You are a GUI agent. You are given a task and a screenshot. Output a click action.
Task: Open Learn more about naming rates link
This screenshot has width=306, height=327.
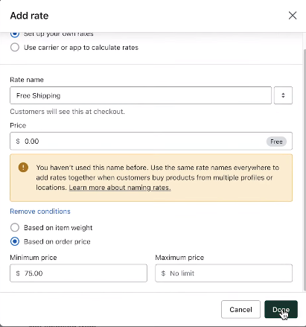[x=120, y=188]
